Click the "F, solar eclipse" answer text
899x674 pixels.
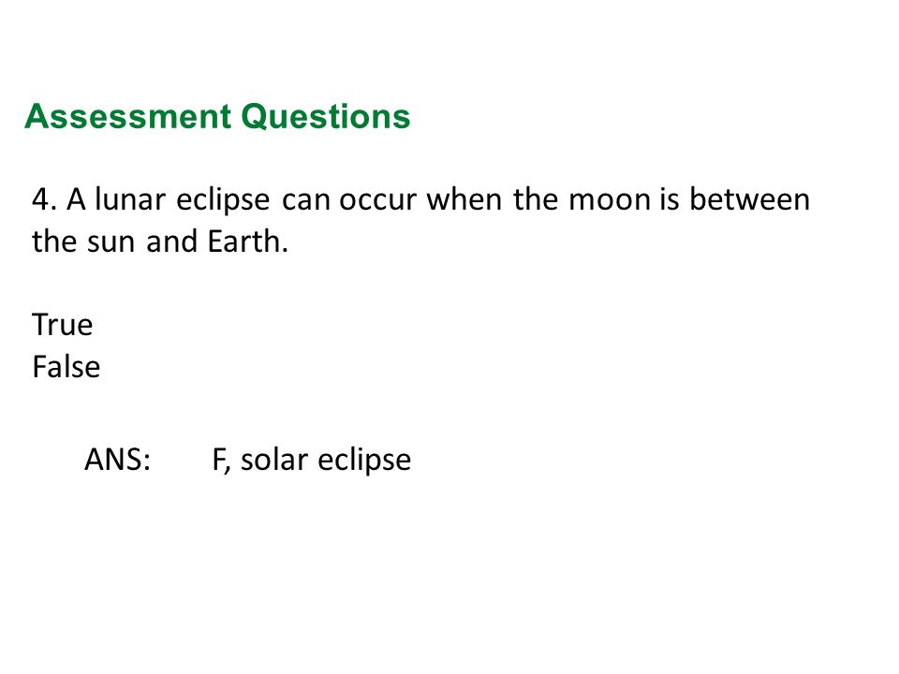point(312,461)
